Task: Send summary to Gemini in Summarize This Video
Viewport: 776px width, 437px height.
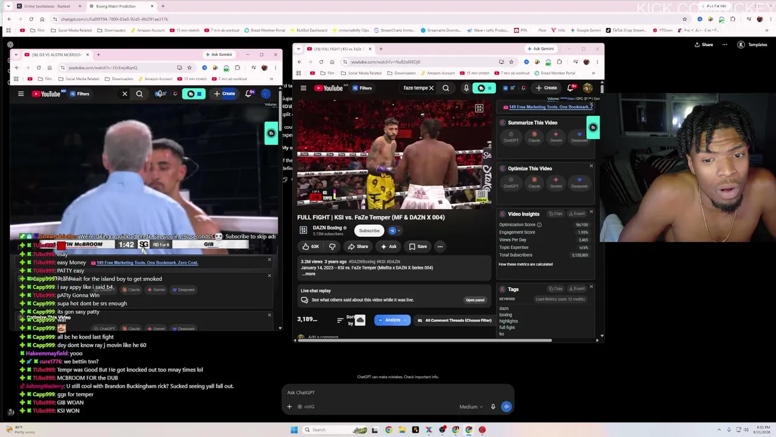Action: [x=556, y=137]
